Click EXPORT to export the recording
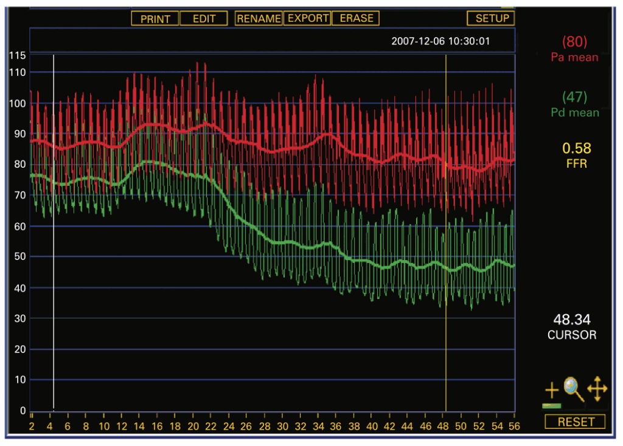This screenshot has width=623, height=446. coord(308,18)
